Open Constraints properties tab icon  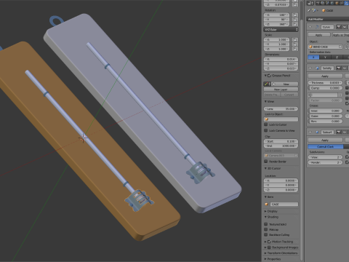[342, 3]
